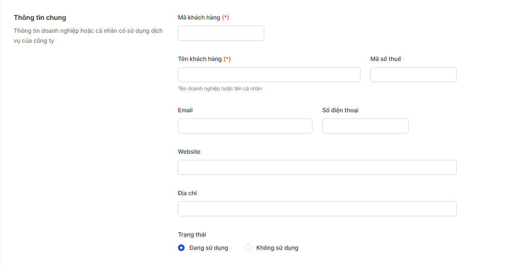526x268 pixels.
Task: Click the 'Thông tin chung' section heading
Action: pos(40,17)
